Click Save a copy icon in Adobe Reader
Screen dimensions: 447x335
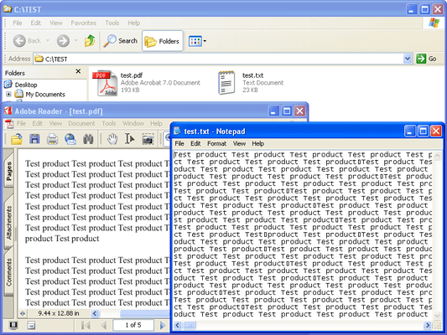tap(34, 139)
